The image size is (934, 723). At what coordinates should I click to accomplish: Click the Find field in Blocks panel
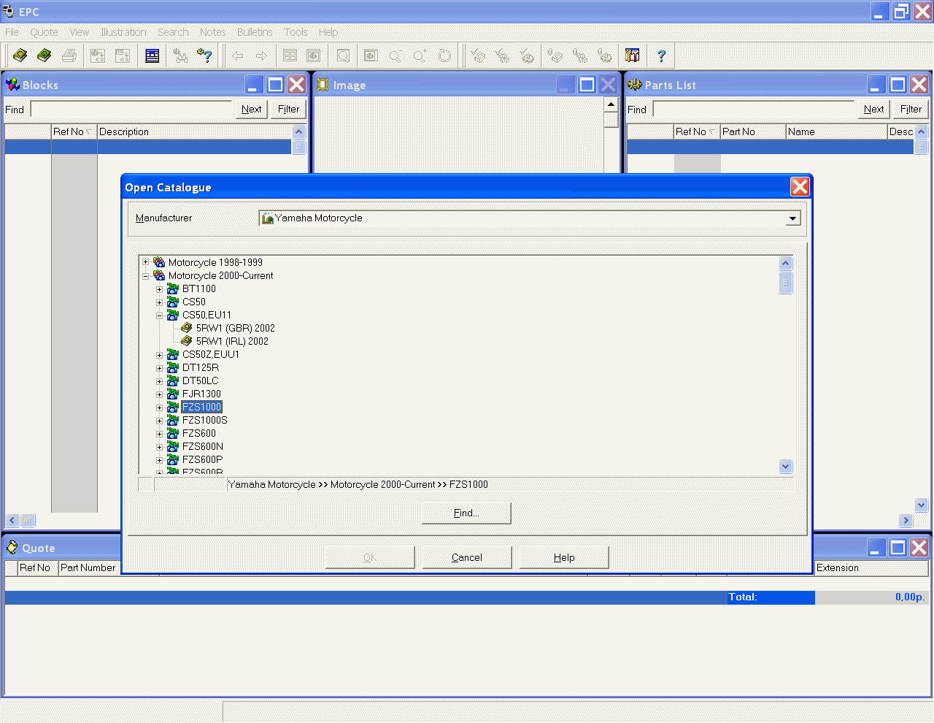click(x=131, y=110)
